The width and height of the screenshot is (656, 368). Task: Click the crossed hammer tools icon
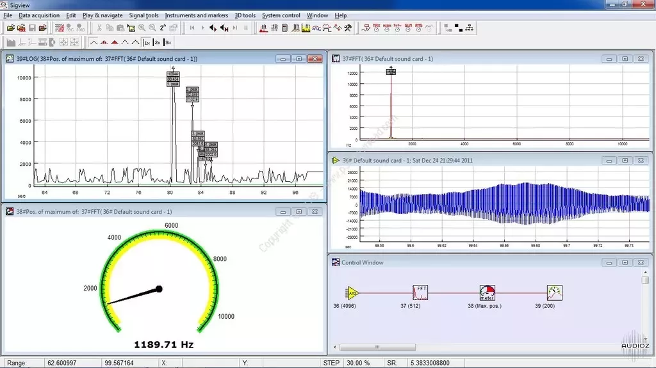coord(348,28)
